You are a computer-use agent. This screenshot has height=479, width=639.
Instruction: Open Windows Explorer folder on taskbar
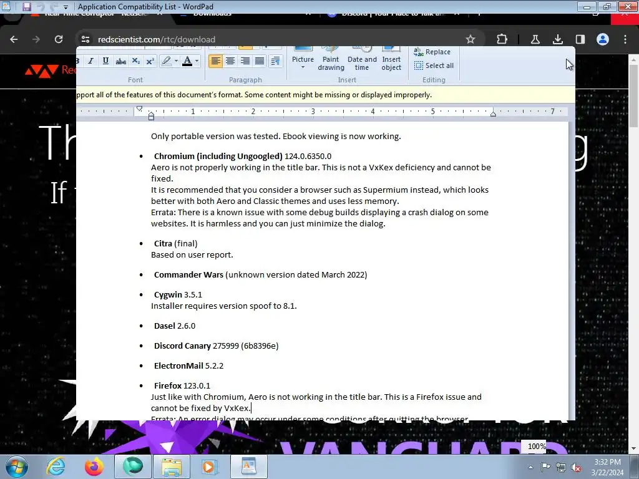(172, 467)
